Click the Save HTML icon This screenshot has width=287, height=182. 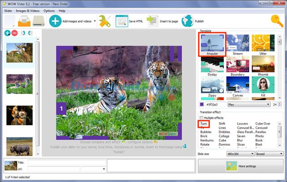point(122,21)
